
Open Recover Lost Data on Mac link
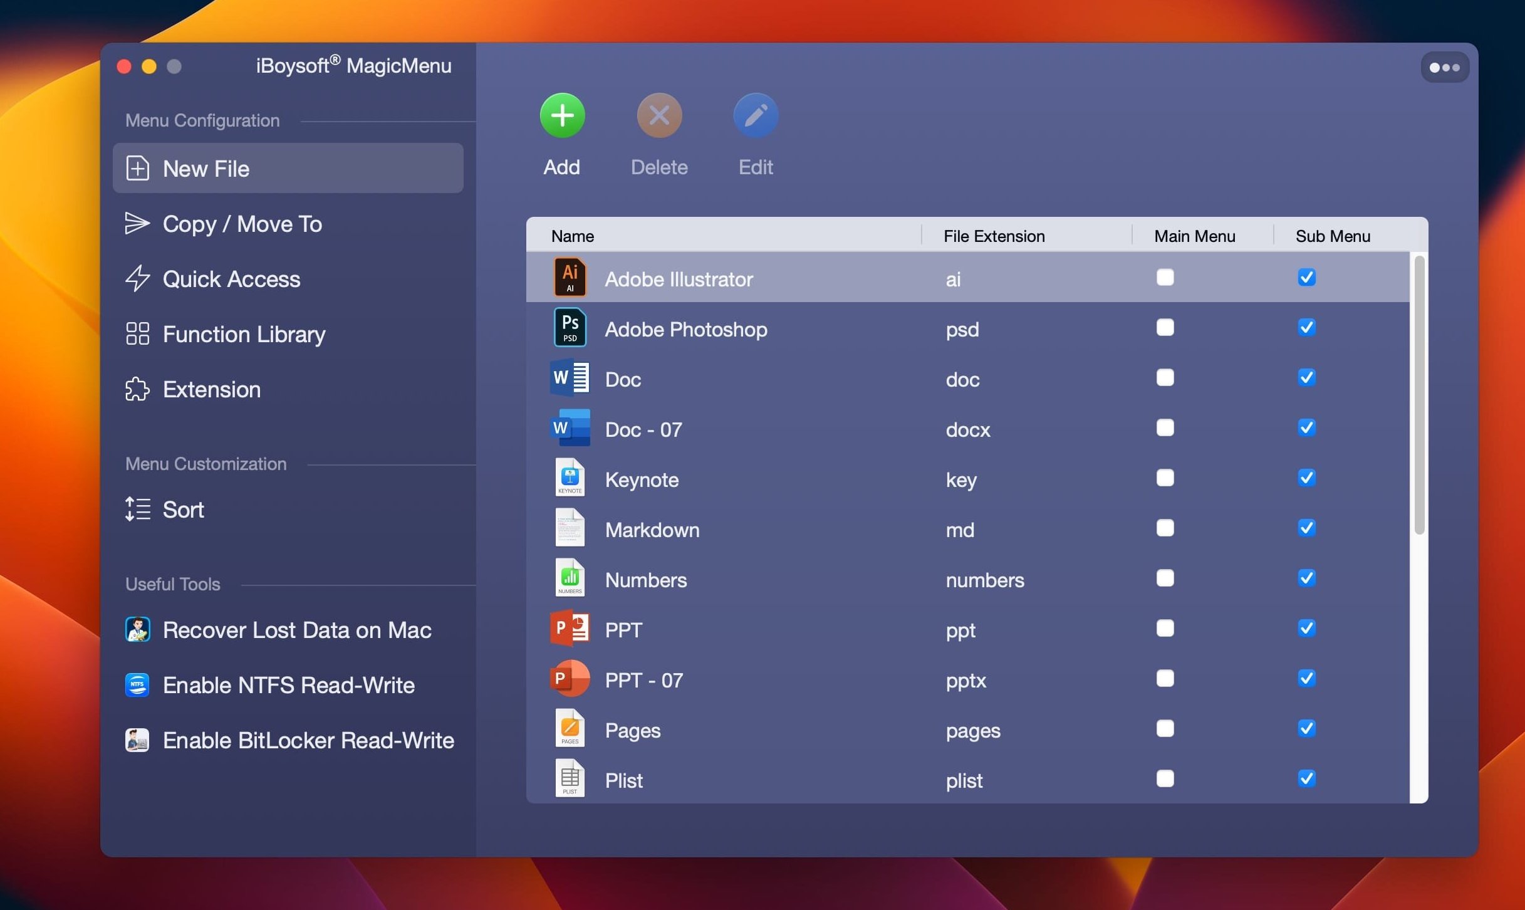pyautogui.click(x=297, y=630)
